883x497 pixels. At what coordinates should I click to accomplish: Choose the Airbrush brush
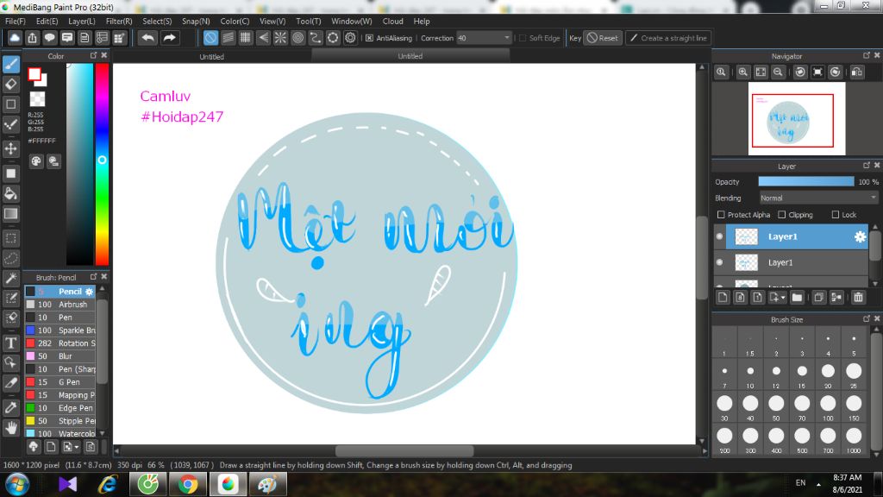pyautogui.click(x=61, y=305)
